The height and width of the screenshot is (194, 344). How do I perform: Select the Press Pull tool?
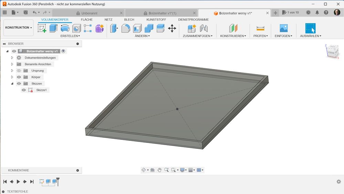(114, 28)
